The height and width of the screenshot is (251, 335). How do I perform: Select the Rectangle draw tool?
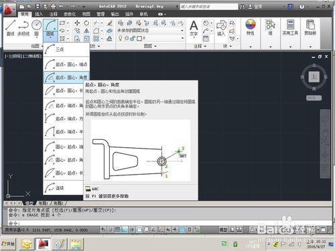[62, 23]
